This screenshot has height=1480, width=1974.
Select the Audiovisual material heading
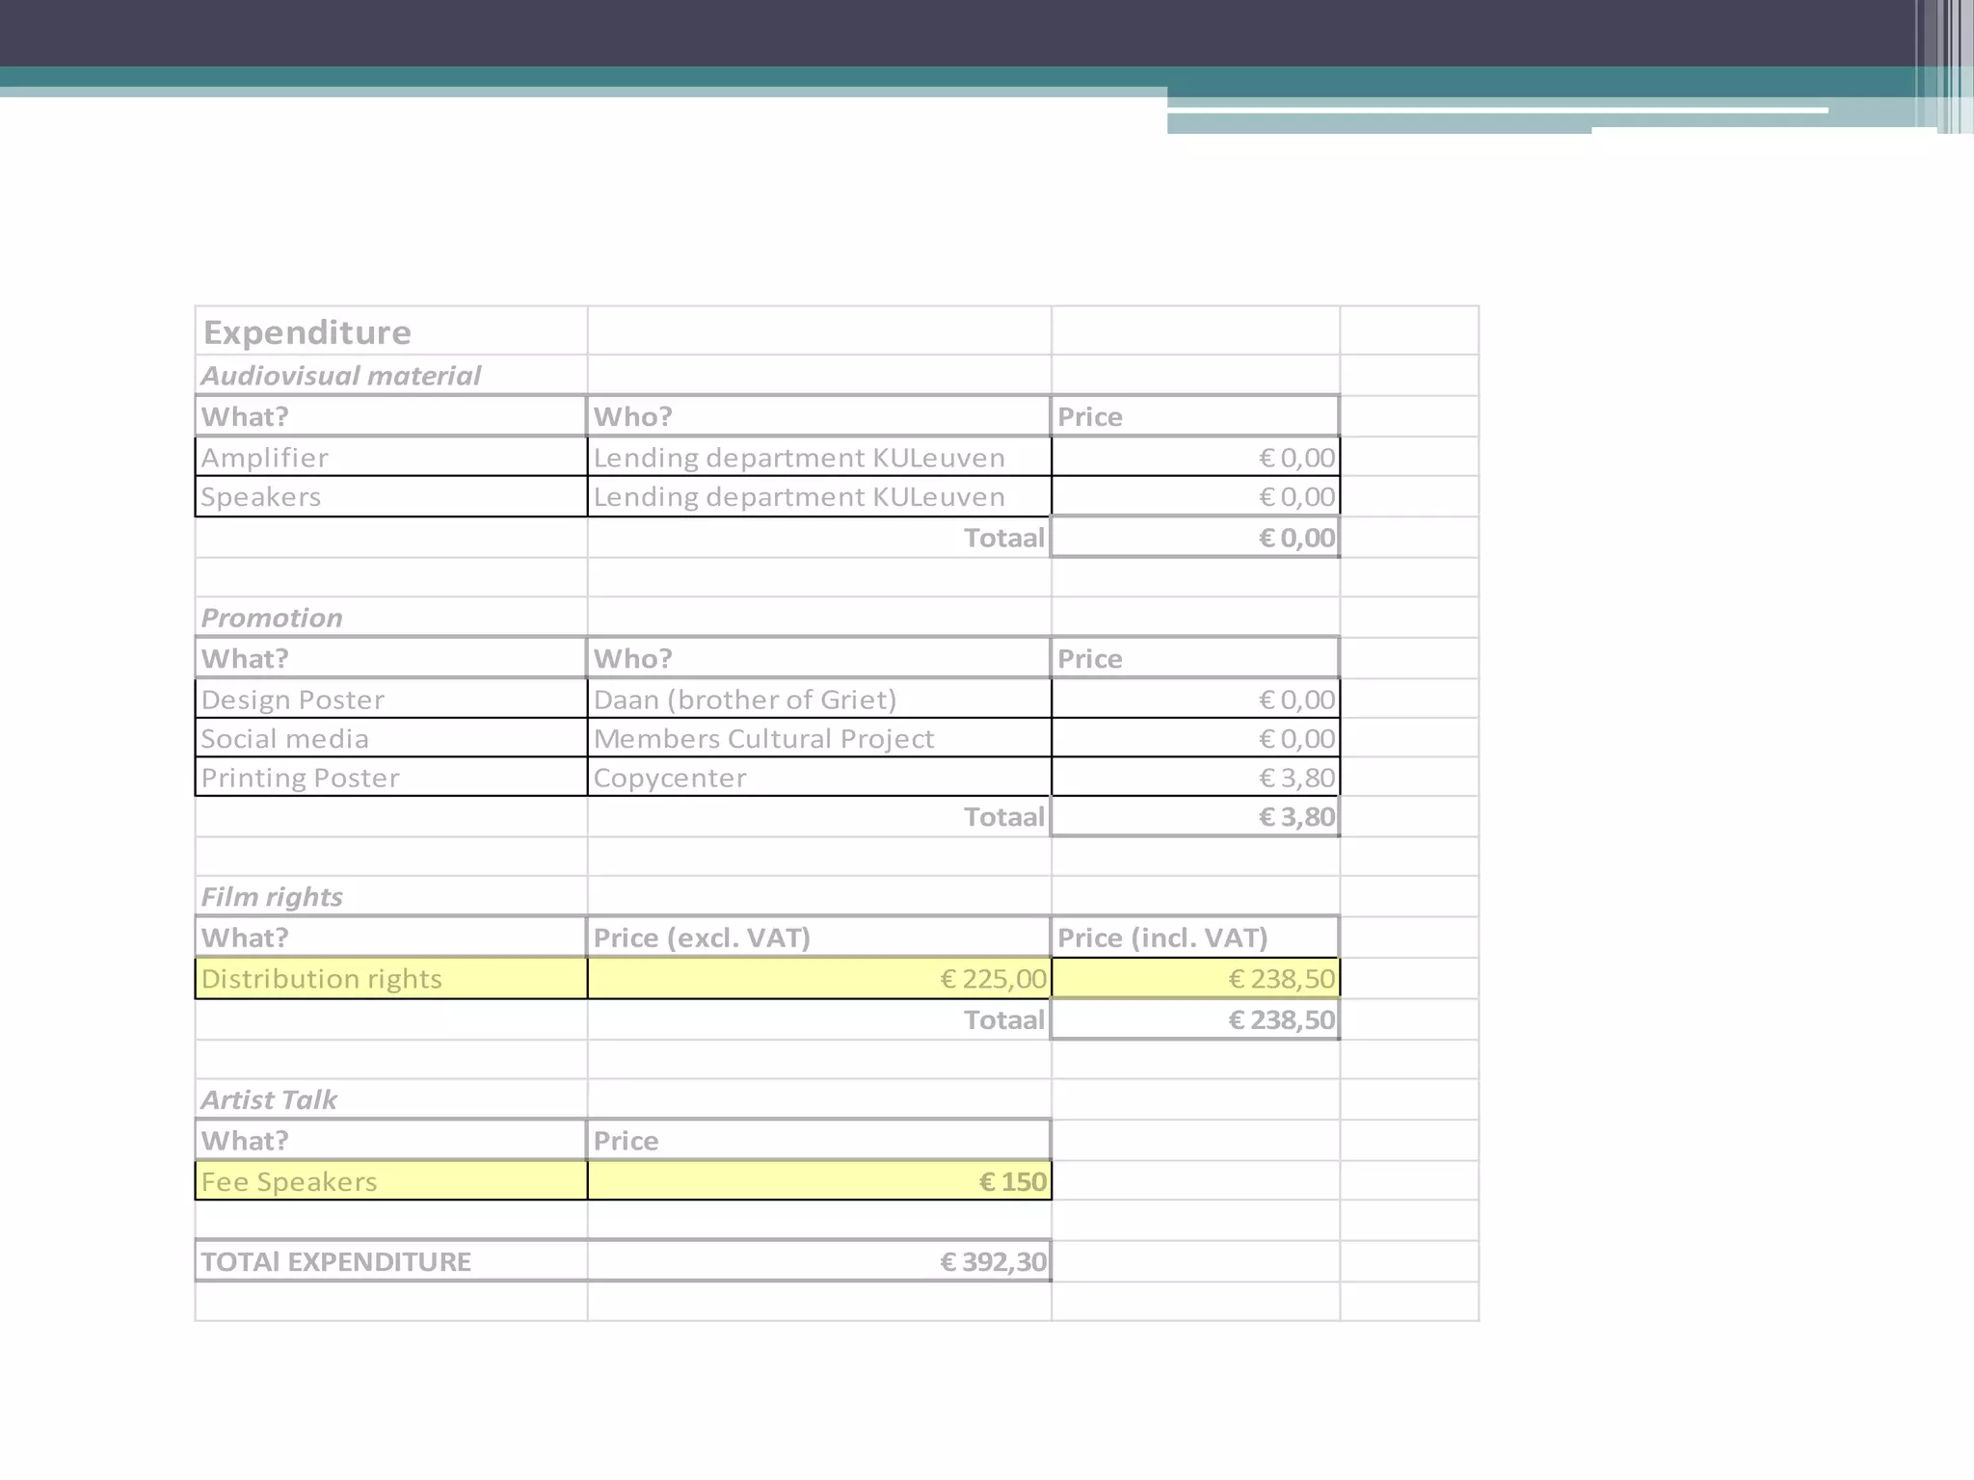click(340, 376)
